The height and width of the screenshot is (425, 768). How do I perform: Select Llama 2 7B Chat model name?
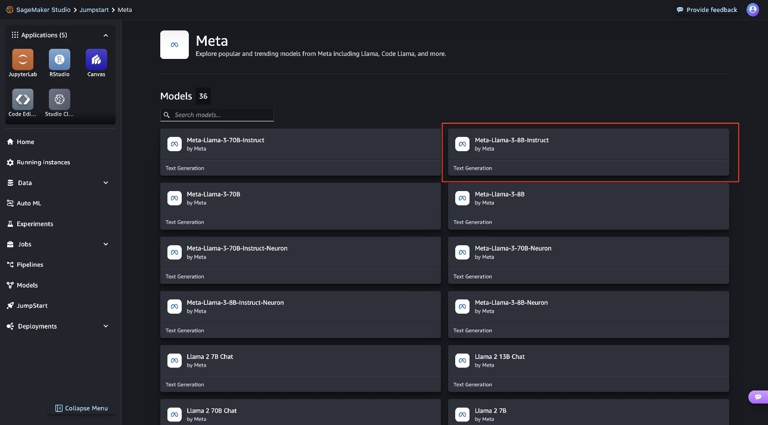coord(210,357)
